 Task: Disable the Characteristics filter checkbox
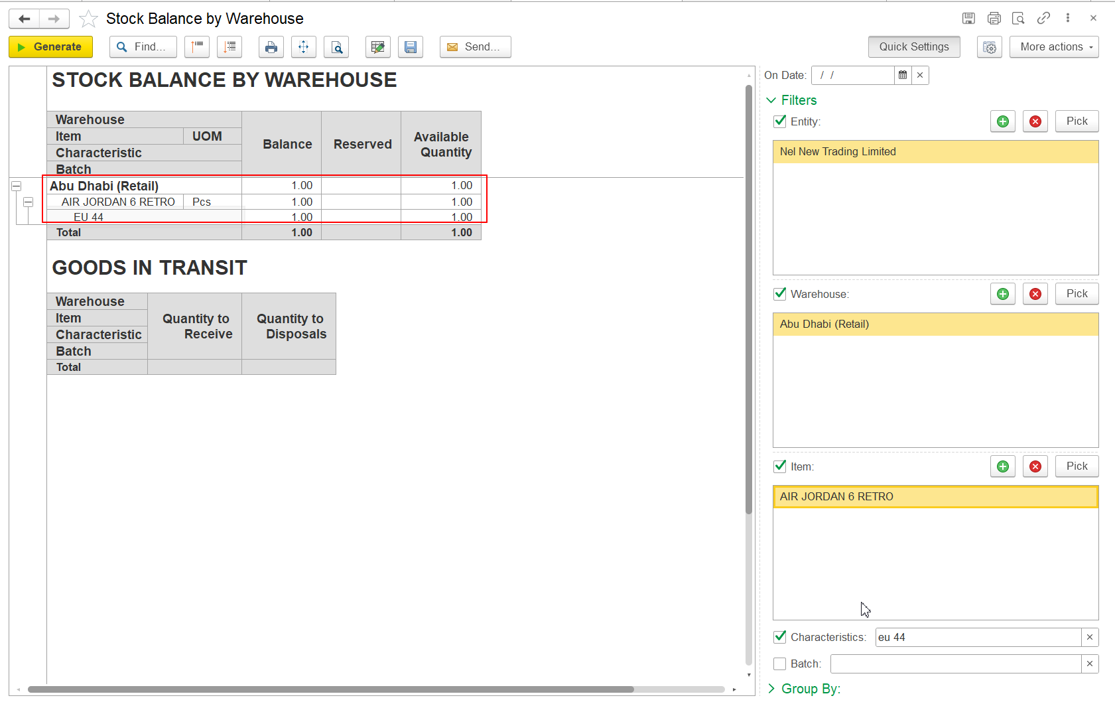coord(780,637)
